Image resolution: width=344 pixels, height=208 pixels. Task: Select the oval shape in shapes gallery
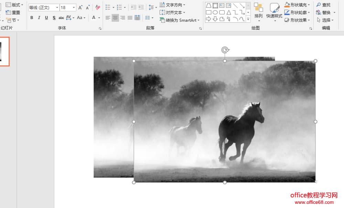215,12
